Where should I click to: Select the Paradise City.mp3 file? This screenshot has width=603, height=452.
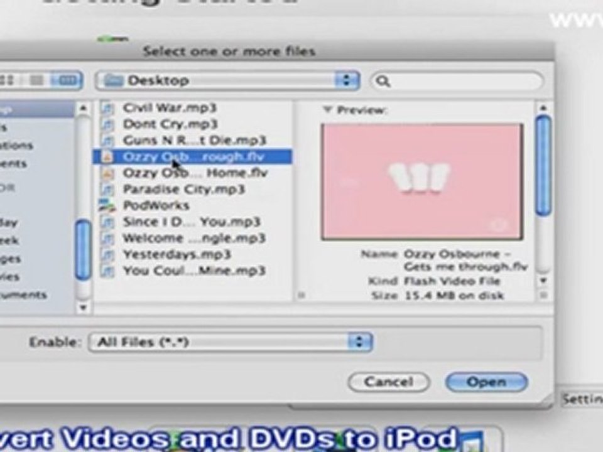pyautogui.click(x=184, y=189)
